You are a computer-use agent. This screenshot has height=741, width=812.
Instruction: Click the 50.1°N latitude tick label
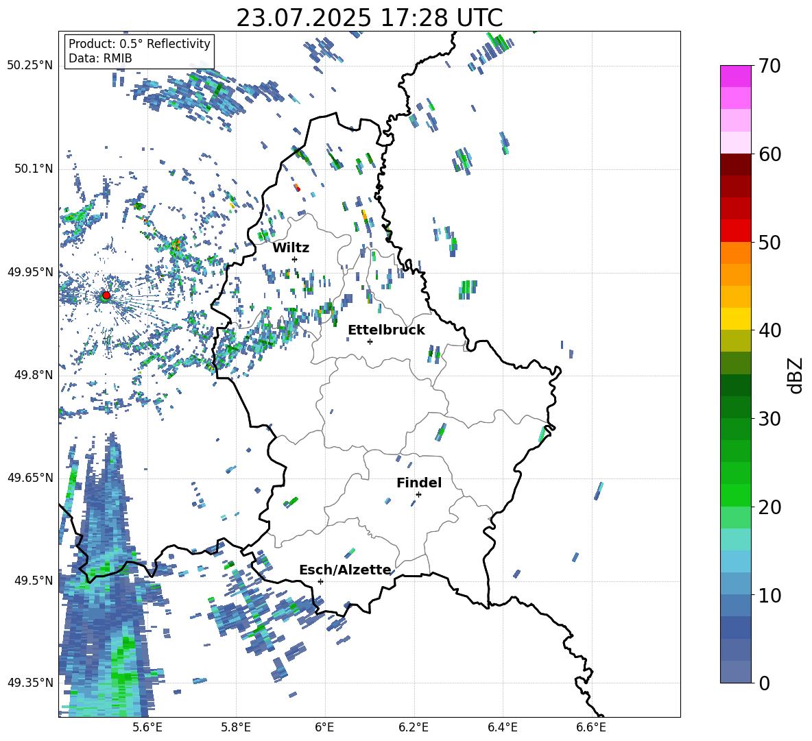tap(34, 169)
